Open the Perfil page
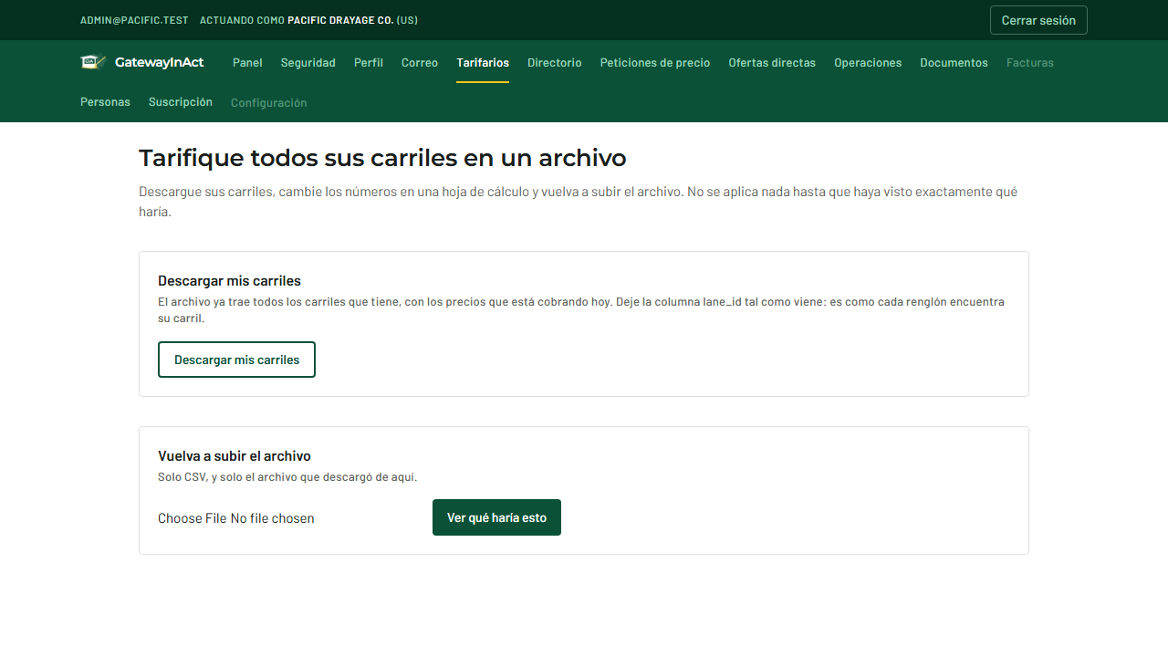 click(x=369, y=63)
